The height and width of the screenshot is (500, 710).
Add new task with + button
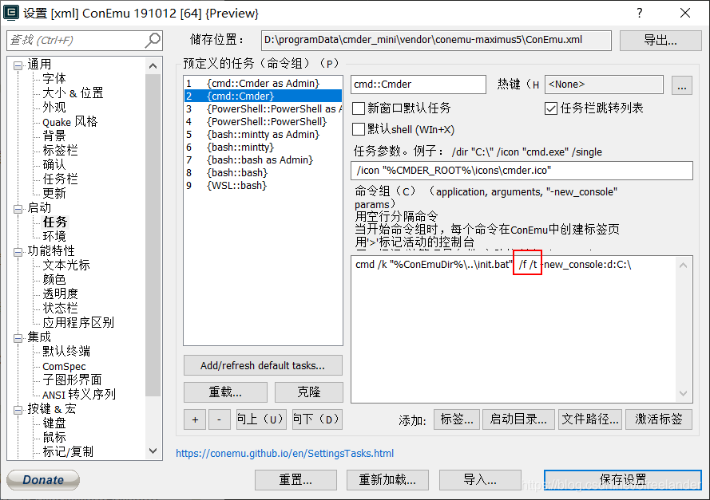[x=195, y=419]
